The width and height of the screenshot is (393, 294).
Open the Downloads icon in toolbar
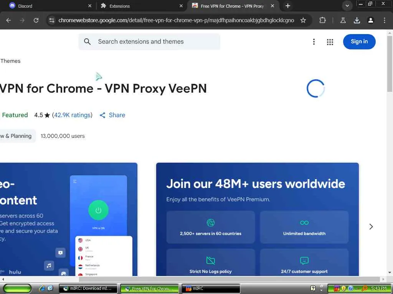[357, 20]
